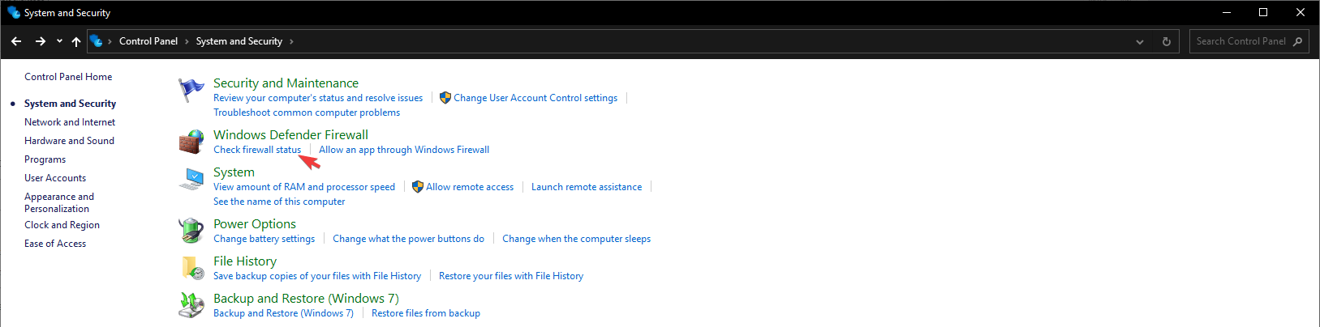Click the Windows Defender Firewall brick wall icon
1320x327 pixels.
(191, 142)
